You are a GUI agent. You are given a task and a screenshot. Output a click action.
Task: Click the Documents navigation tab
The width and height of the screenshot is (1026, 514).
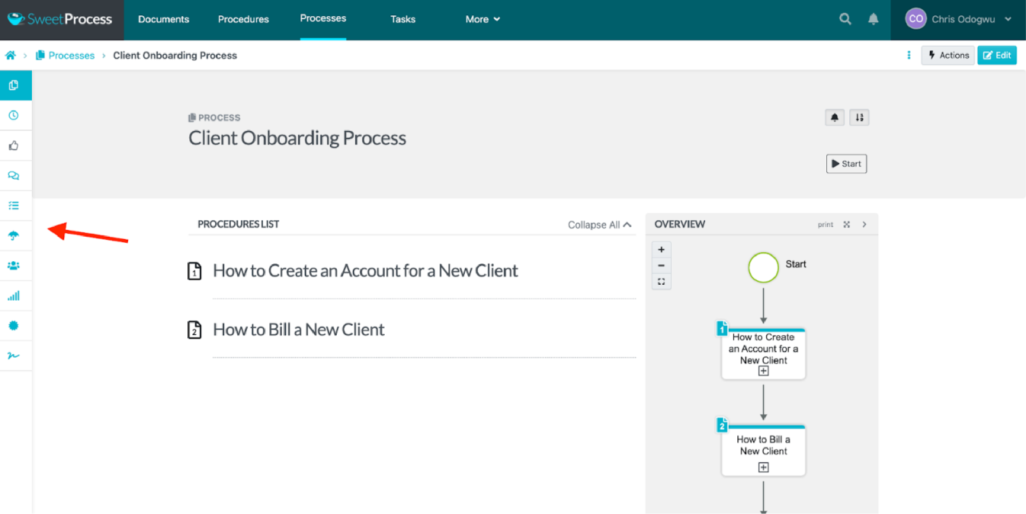coord(163,19)
